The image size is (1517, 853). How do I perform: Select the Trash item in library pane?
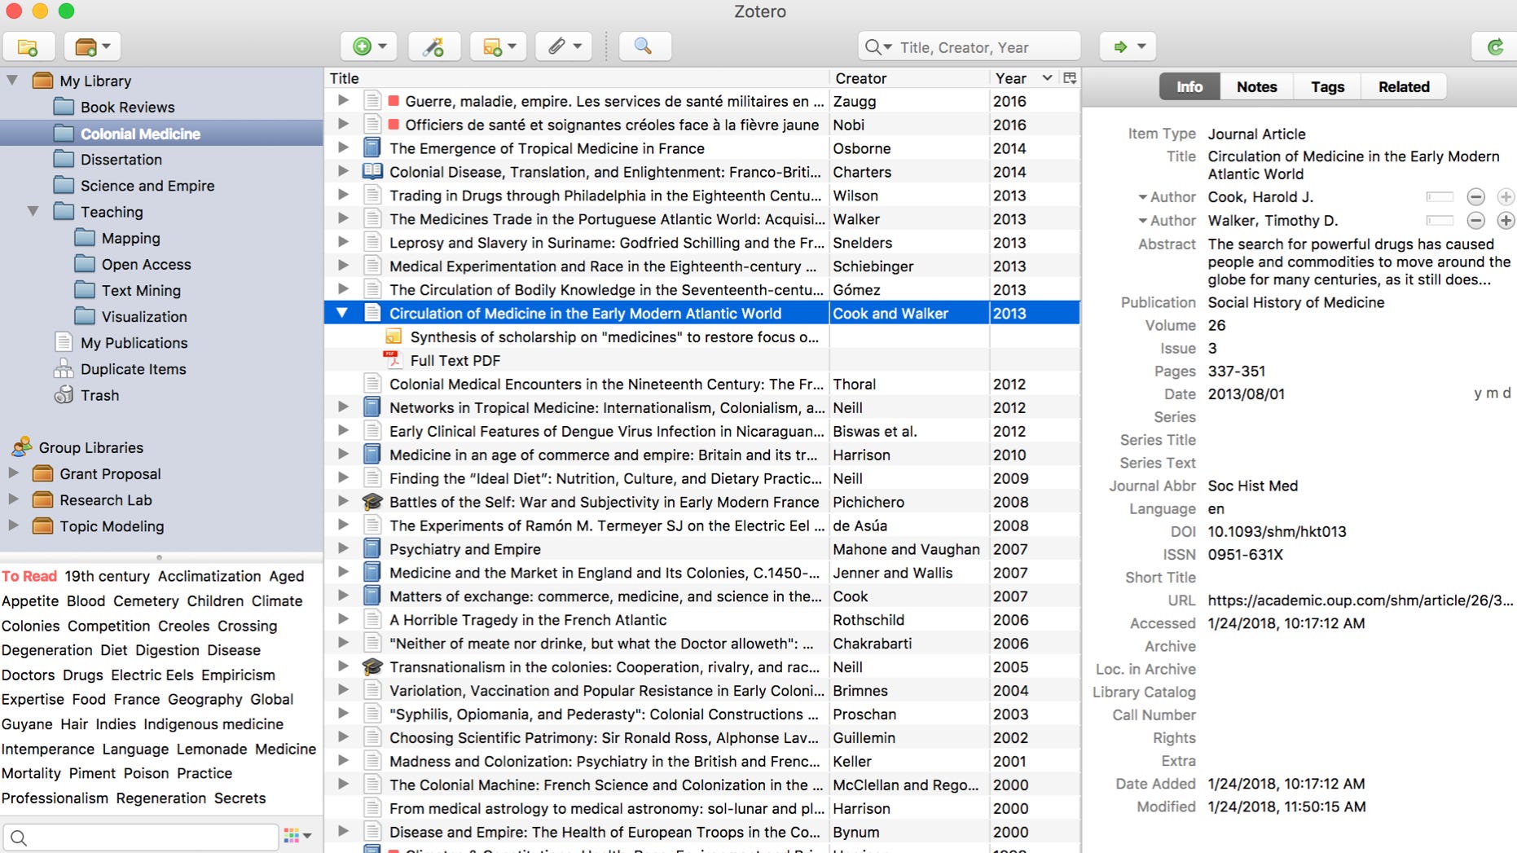[x=99, y=395]
